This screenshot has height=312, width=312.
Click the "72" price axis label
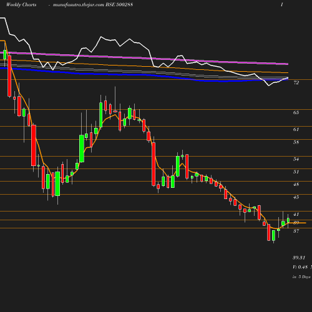point(296,82)
